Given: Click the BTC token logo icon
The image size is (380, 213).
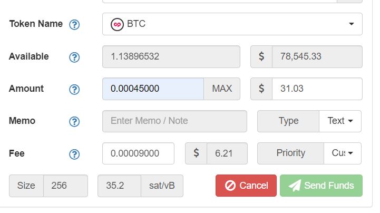Looking at the screenshot, I should click(117, 24).
